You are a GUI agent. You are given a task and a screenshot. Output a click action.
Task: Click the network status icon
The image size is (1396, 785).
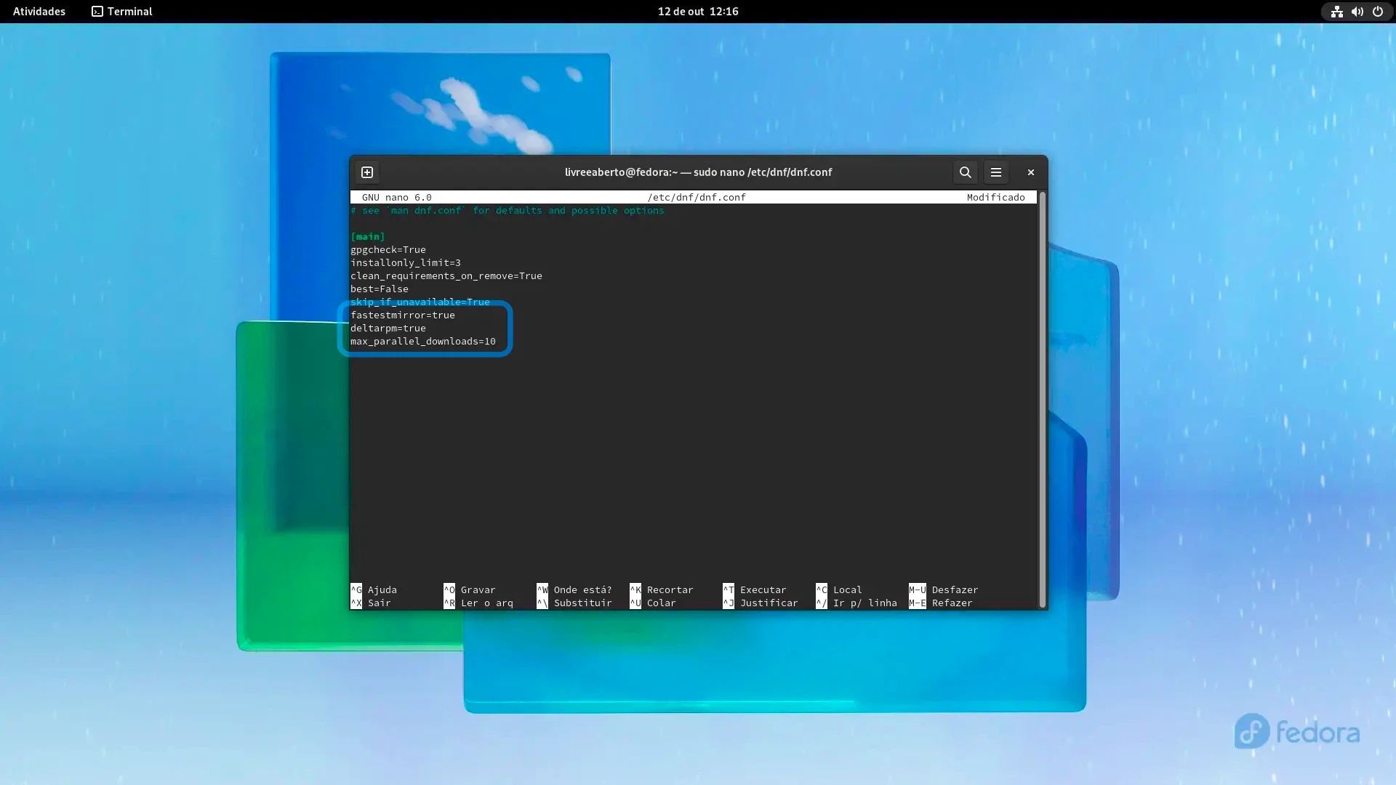pyautogui.click(x=1336, y=12)
